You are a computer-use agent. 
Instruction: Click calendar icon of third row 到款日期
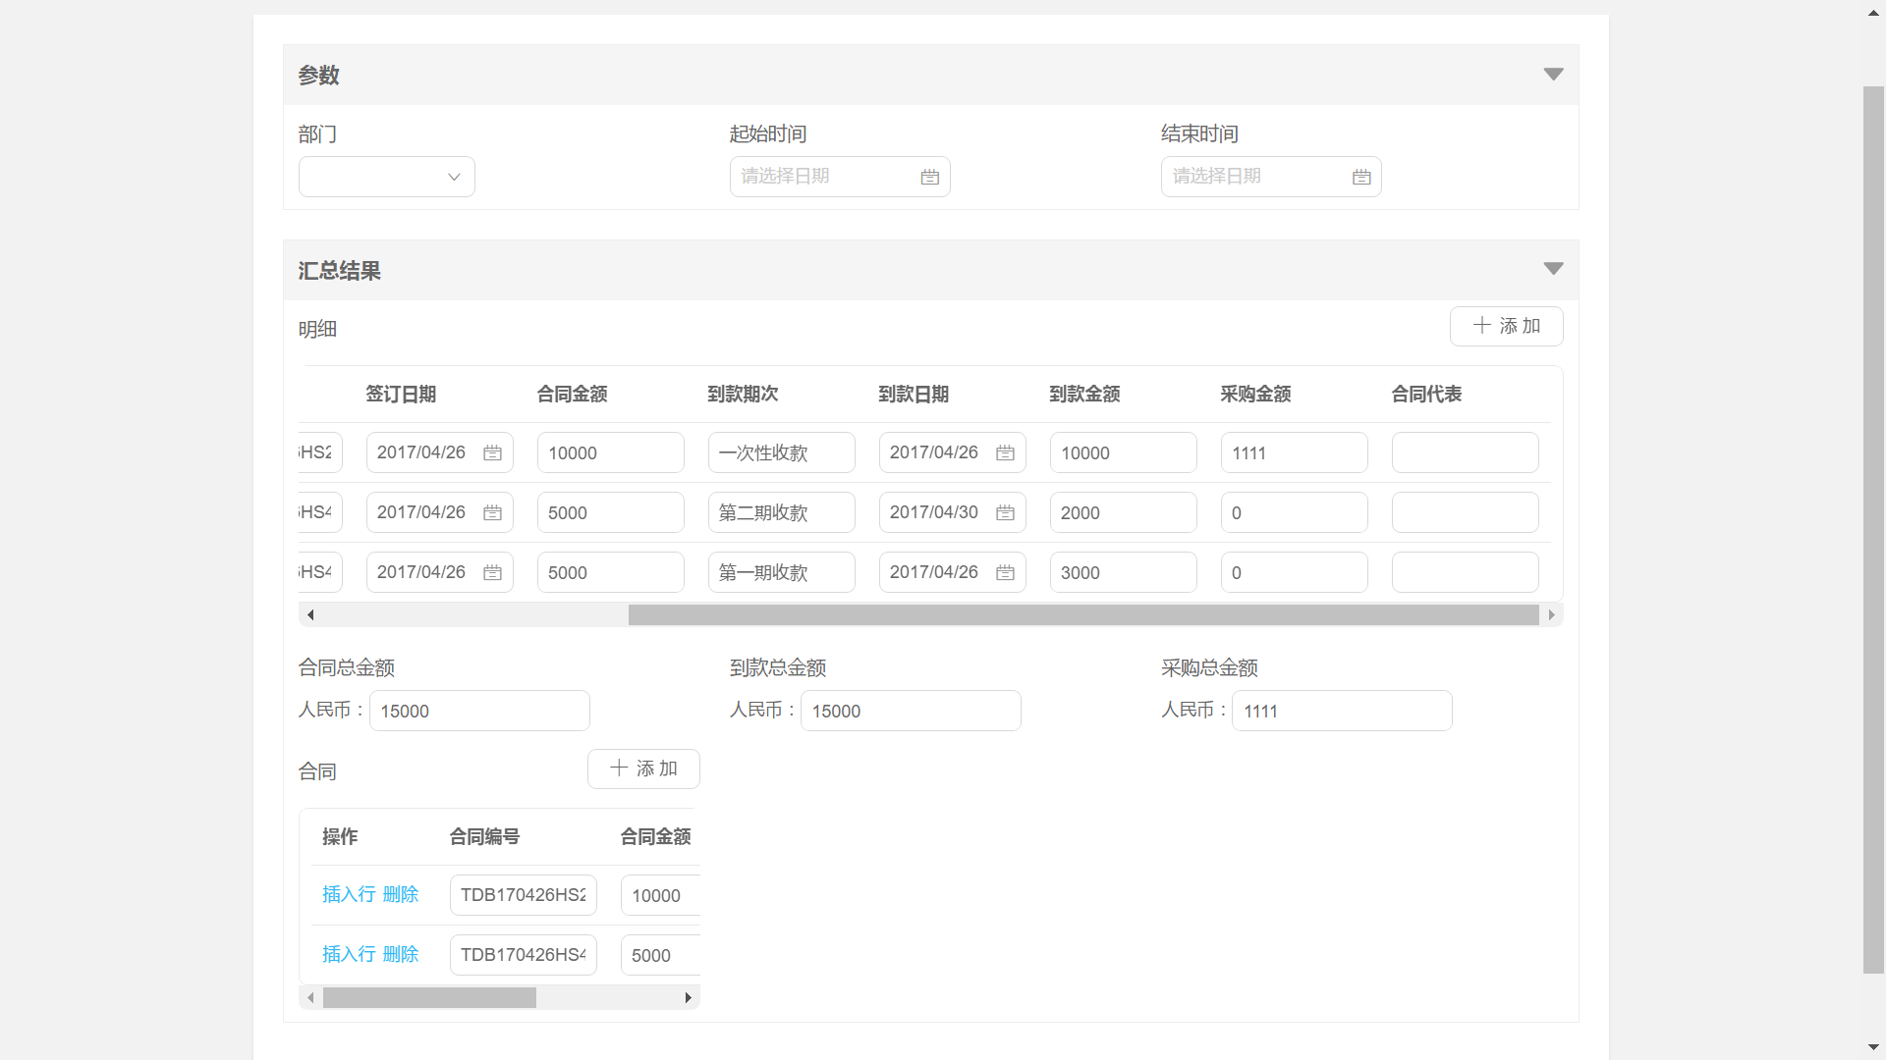pyautogui.click(x=1005, y=573)
